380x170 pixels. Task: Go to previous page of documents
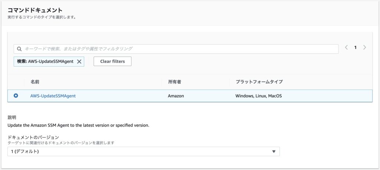[346, 48]
